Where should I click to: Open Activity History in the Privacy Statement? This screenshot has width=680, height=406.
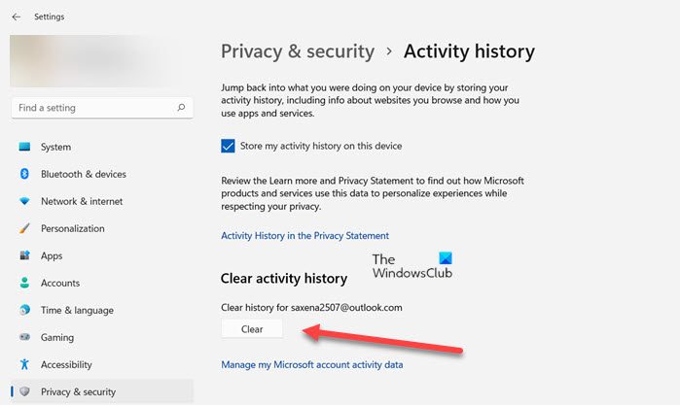click(x=304, y=236)
